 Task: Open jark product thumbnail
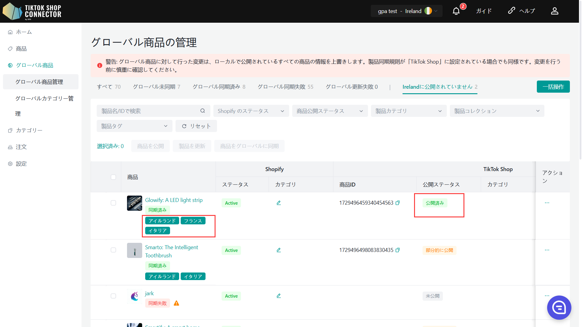(x=135, y=296)
